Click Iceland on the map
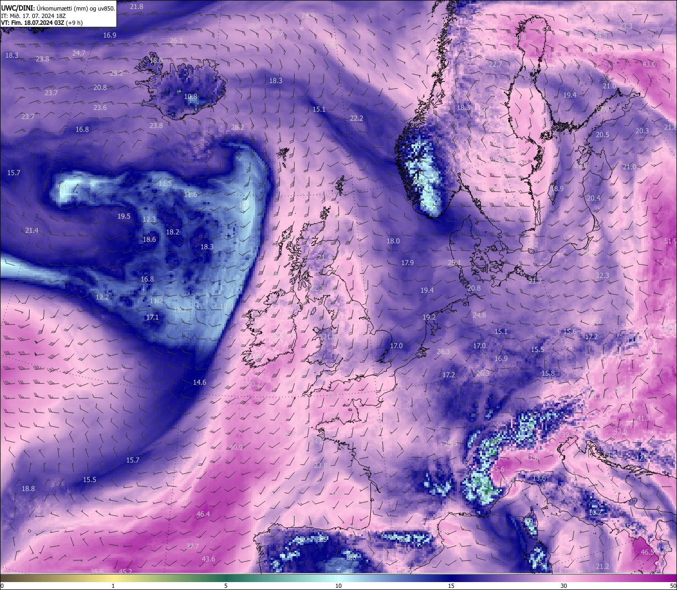 click(x=180, y=87)
